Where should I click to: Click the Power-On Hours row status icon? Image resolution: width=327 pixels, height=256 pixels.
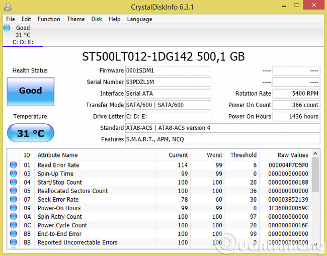[13, 208]
